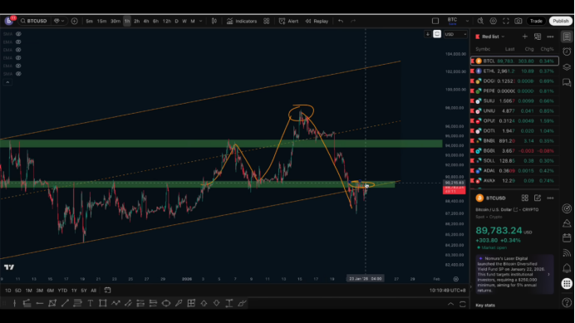Take a chart snapshot with camera icon
The height and width of the screenshot is (323, 575).
tap(518, 22)
